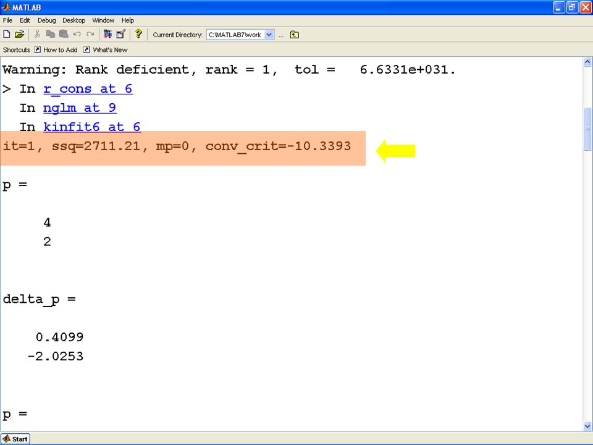Screen dimensions: 593x445
Task: Click the Paste clipboard icon
Action: pos(64,35)
